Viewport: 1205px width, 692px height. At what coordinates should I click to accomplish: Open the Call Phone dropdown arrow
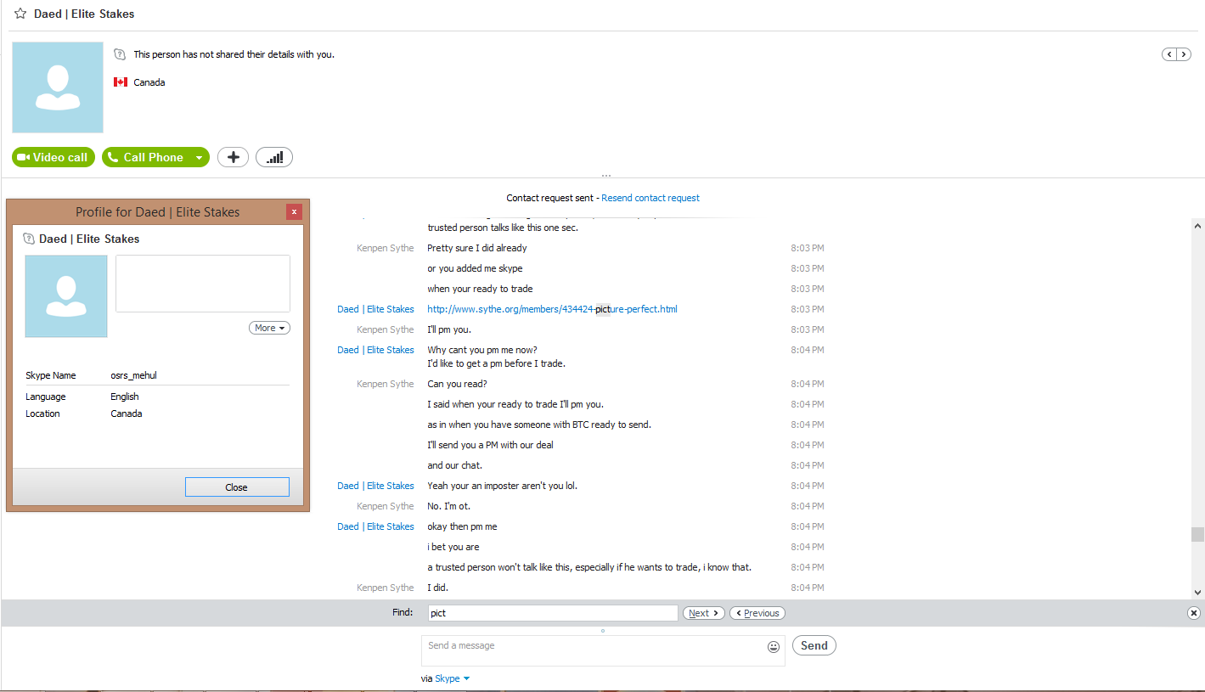200,157
